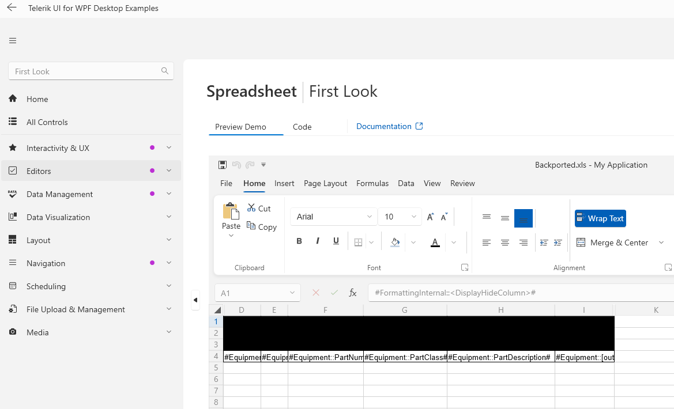Increase font size with the grow icon
The width and height of the screenshot is (674, 409).
(430, 217)
